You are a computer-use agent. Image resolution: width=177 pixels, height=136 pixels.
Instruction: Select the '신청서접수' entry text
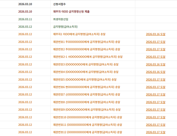[59, 4]
